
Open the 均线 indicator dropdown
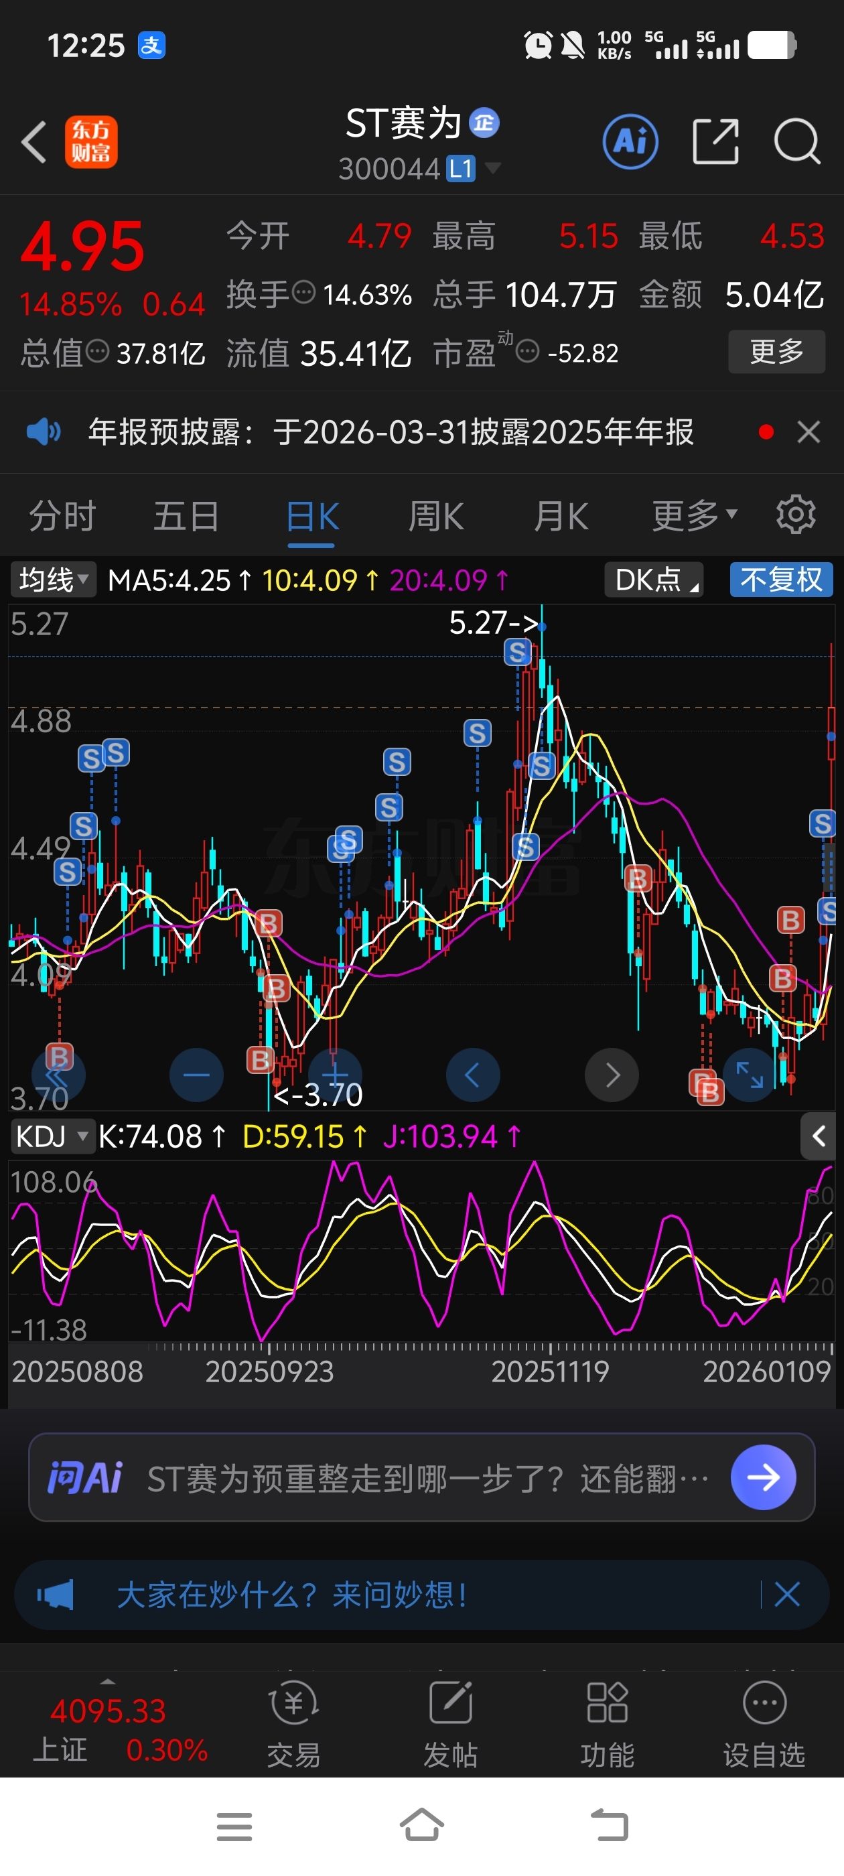tap(53, 580)
